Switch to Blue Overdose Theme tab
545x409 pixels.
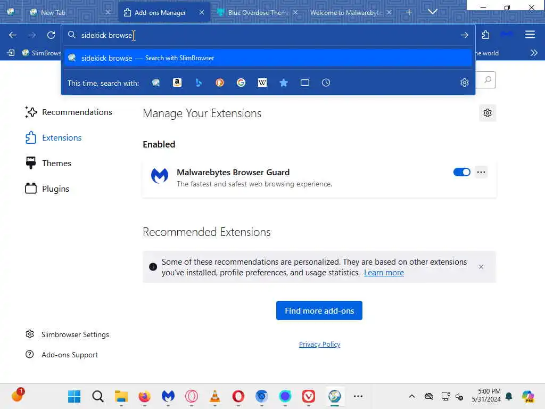click(258, 13)
